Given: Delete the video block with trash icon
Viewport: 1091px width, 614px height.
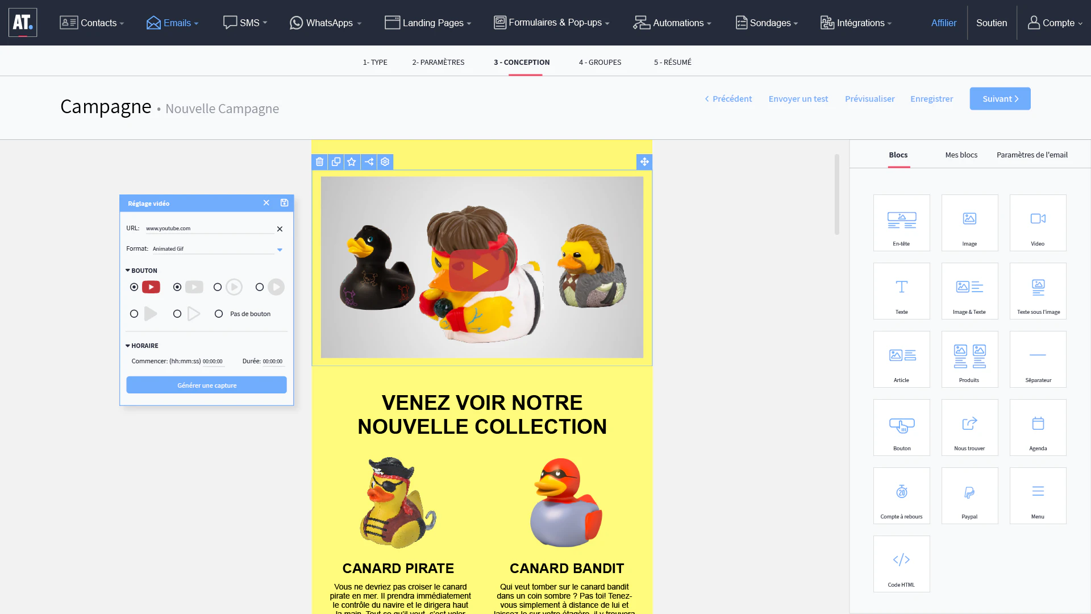Looking at the screenshot, I should [320, 162].
